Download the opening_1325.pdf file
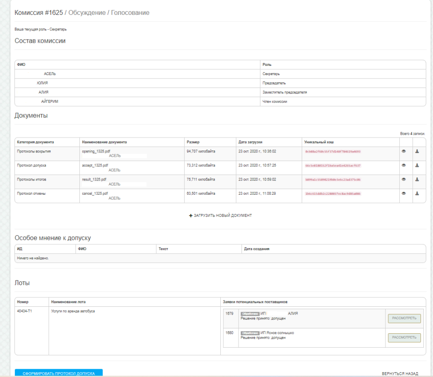 click(x=417, y=151)
